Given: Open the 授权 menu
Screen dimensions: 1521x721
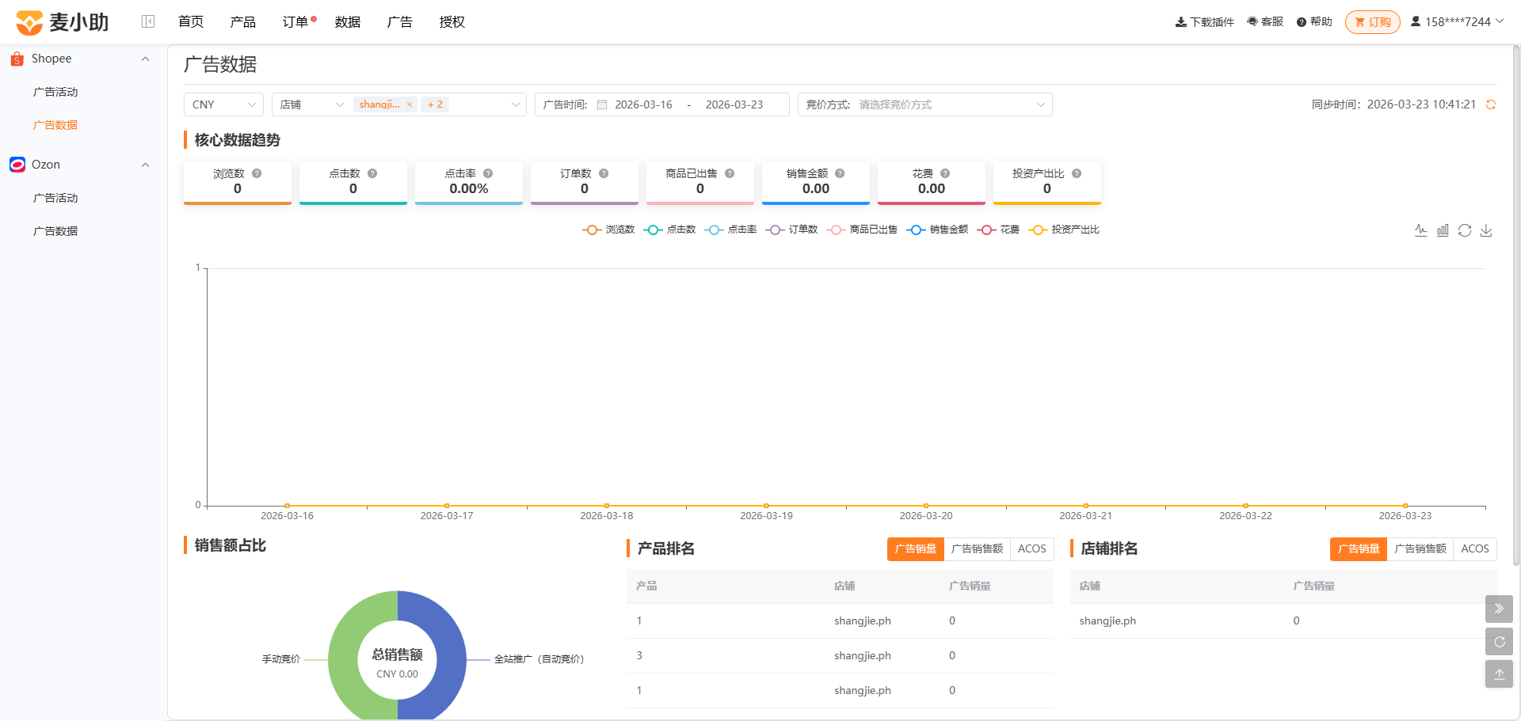Looking at the screenshot, I should (452, 21).
